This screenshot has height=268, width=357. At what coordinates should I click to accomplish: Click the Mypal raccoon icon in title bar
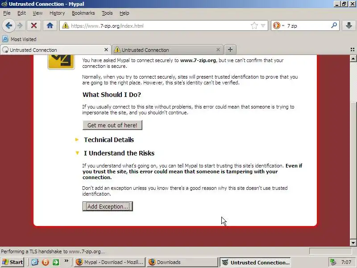[4, 4]
